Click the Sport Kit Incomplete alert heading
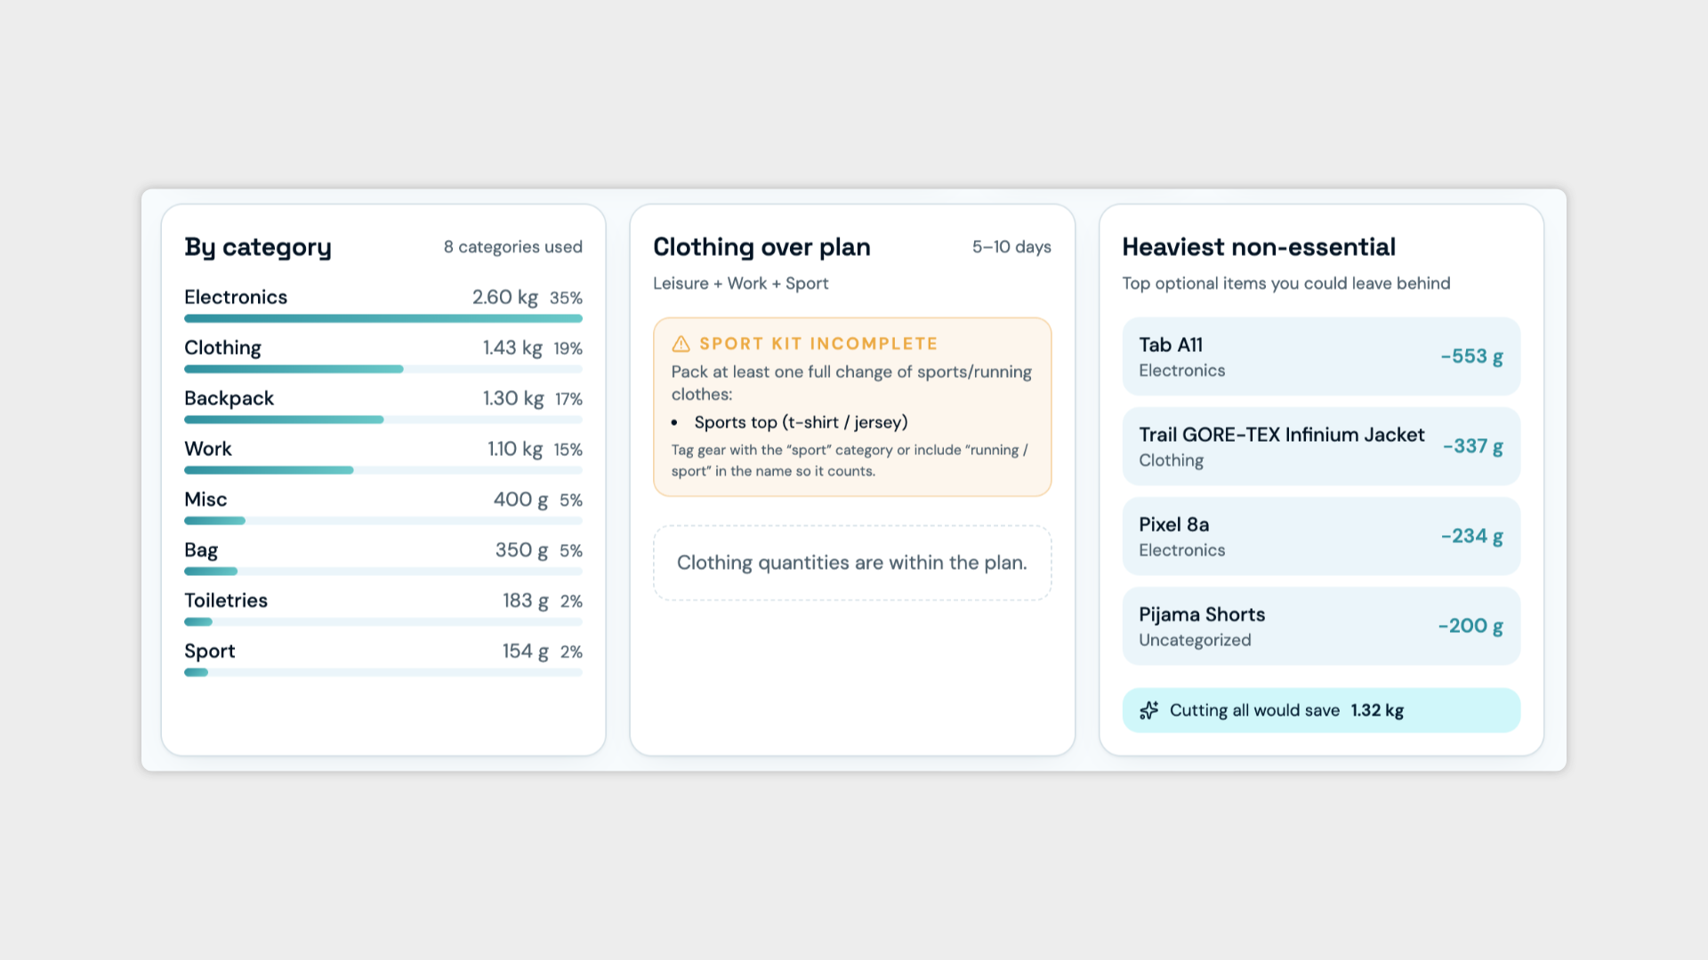The image size is (1708, 960). coord(818,344)
